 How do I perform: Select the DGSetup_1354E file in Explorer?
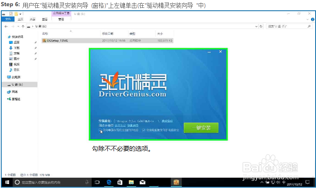pos(107,40)
